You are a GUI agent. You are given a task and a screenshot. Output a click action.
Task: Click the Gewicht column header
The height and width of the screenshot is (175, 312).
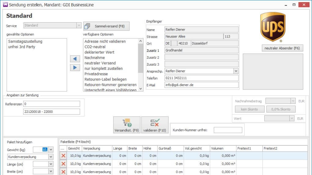pos(74,148)
